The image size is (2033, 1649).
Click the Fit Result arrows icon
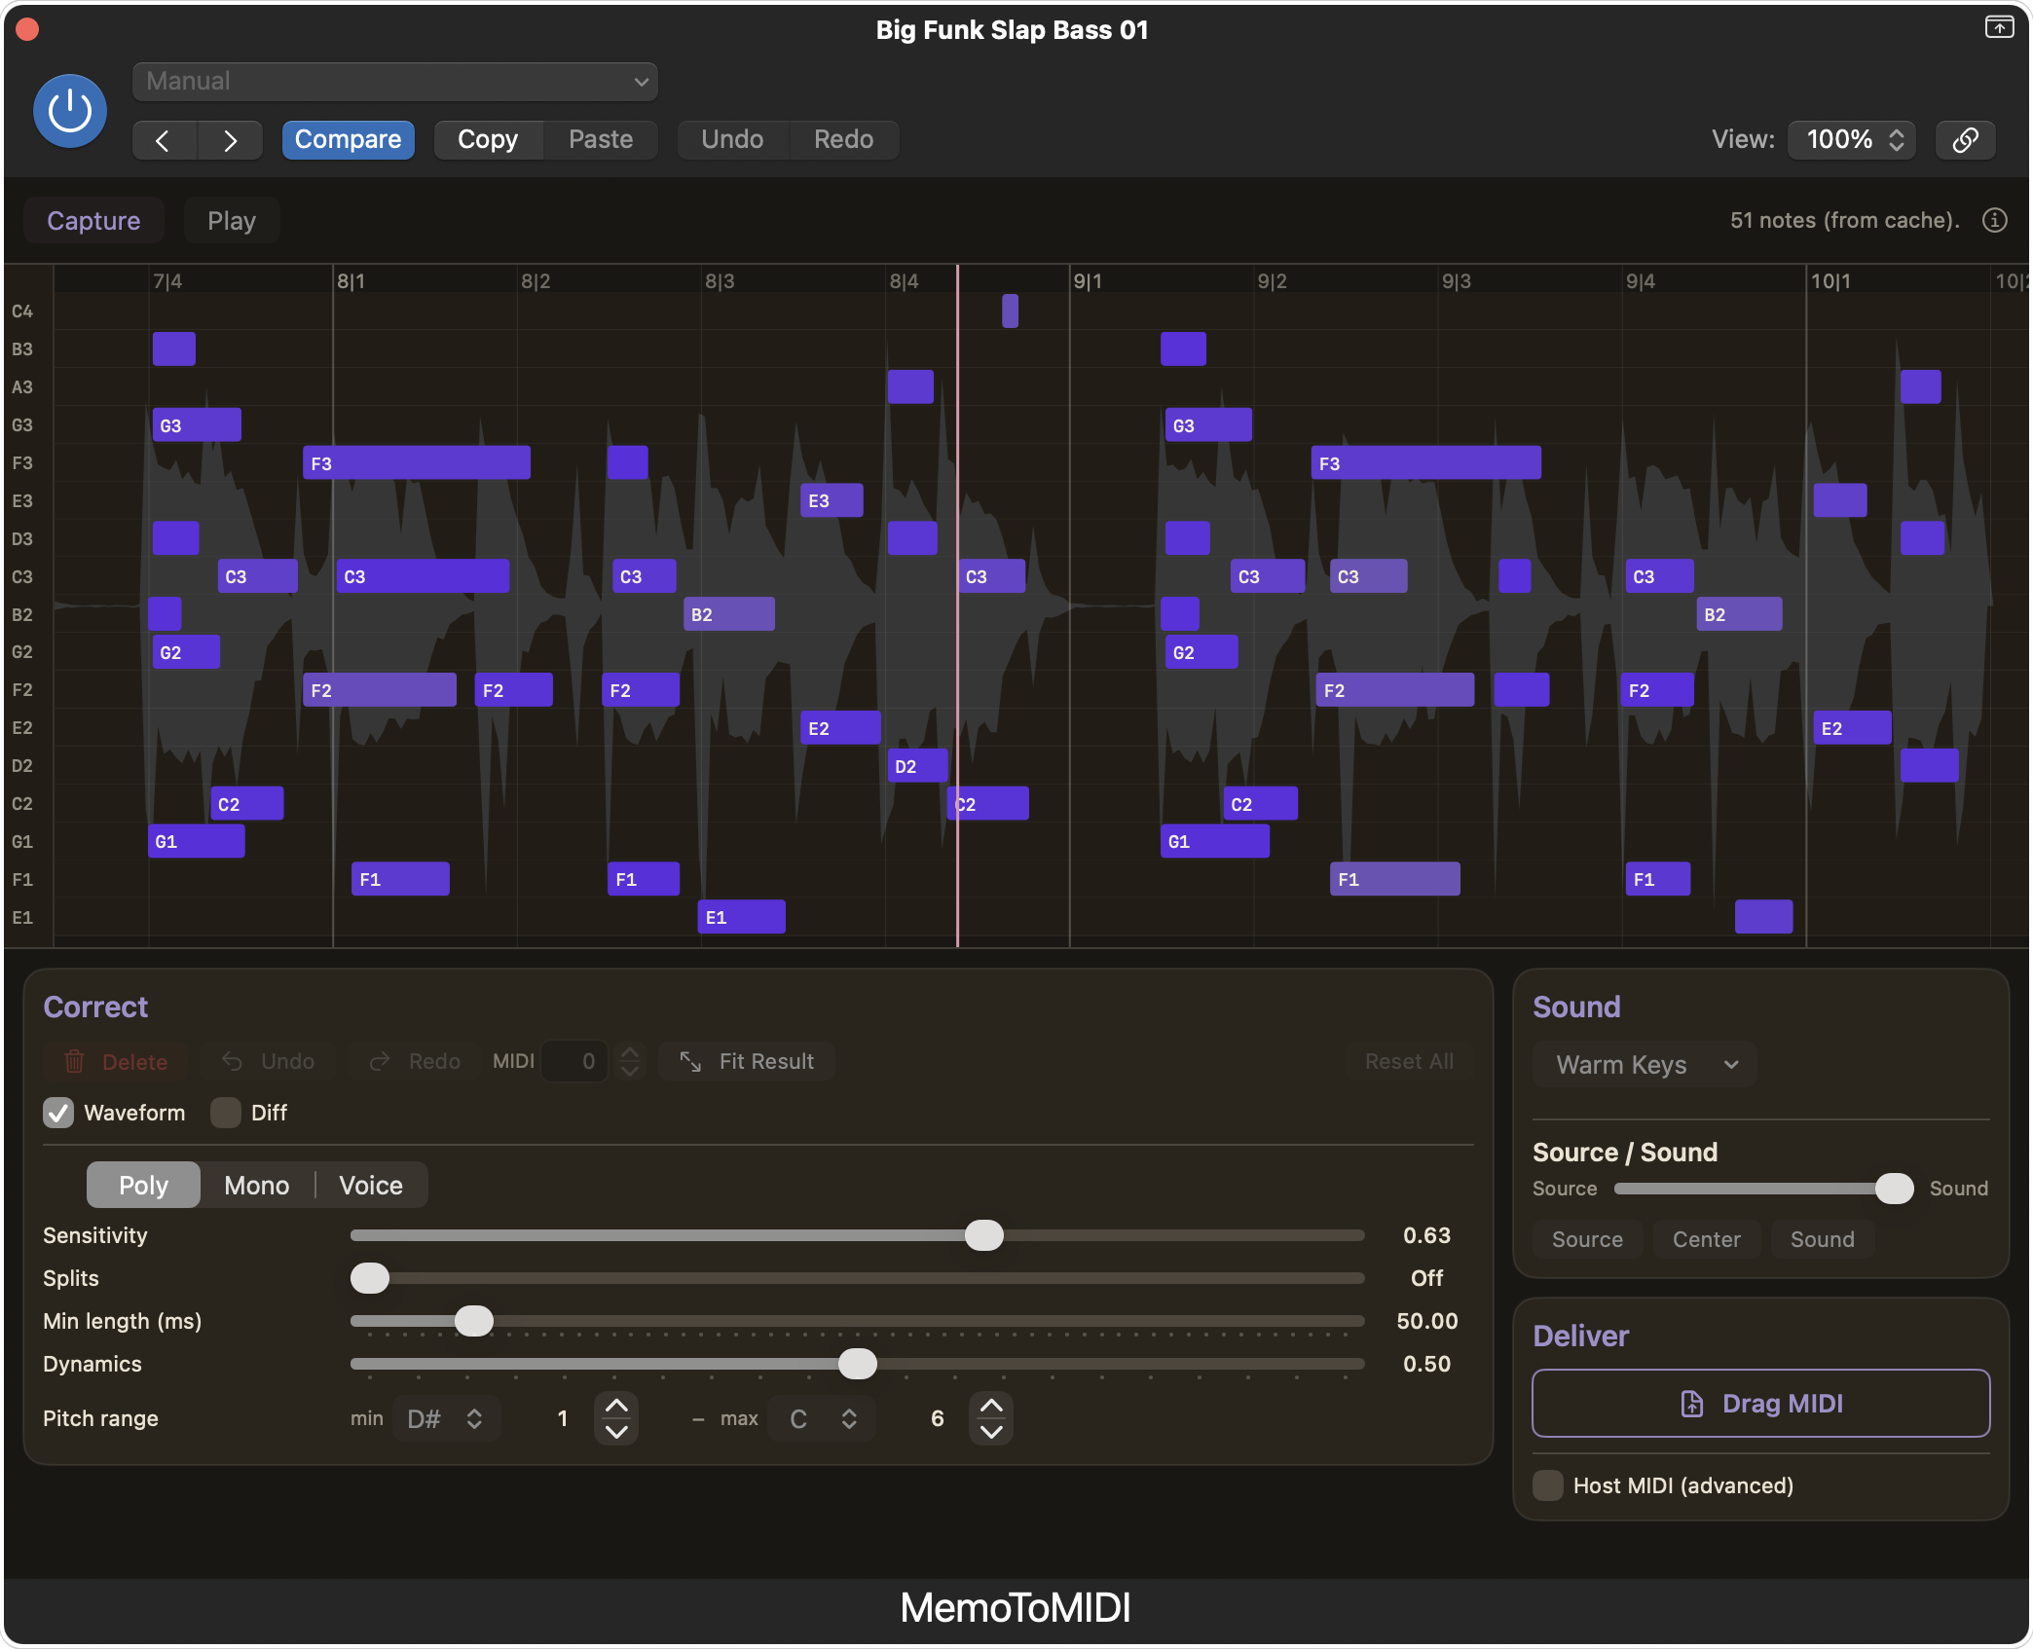[690, 1061]
